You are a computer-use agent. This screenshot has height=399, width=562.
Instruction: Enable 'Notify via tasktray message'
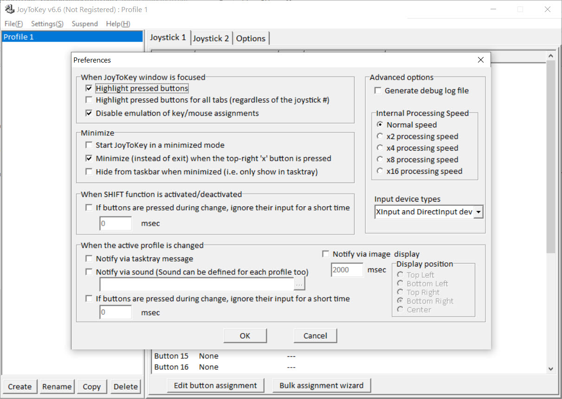(x=89, y=259)
